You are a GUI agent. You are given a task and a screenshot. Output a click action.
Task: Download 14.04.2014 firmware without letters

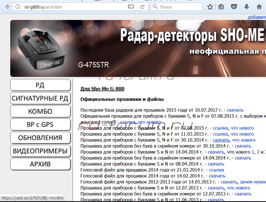(x=243, y=158)
